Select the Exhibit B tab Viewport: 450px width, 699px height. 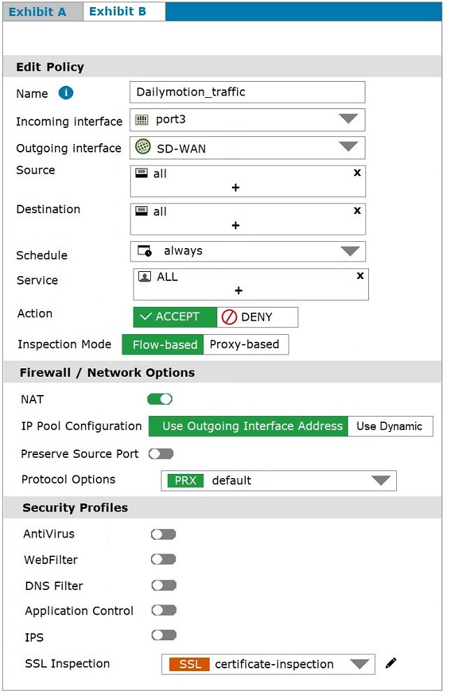pos(118,12)
